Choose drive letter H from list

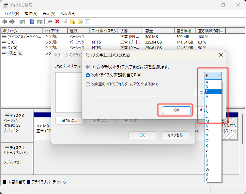point(213,97)
